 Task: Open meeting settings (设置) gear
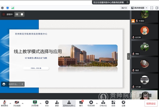pyautogui.click(x=123, y=103)
